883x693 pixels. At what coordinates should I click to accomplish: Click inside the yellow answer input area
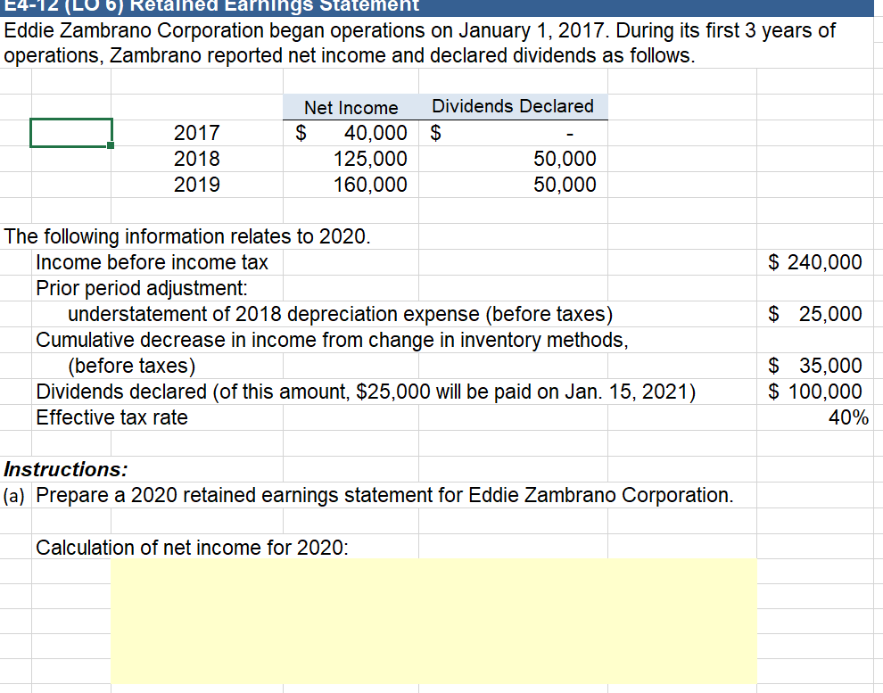pos(433,621)
